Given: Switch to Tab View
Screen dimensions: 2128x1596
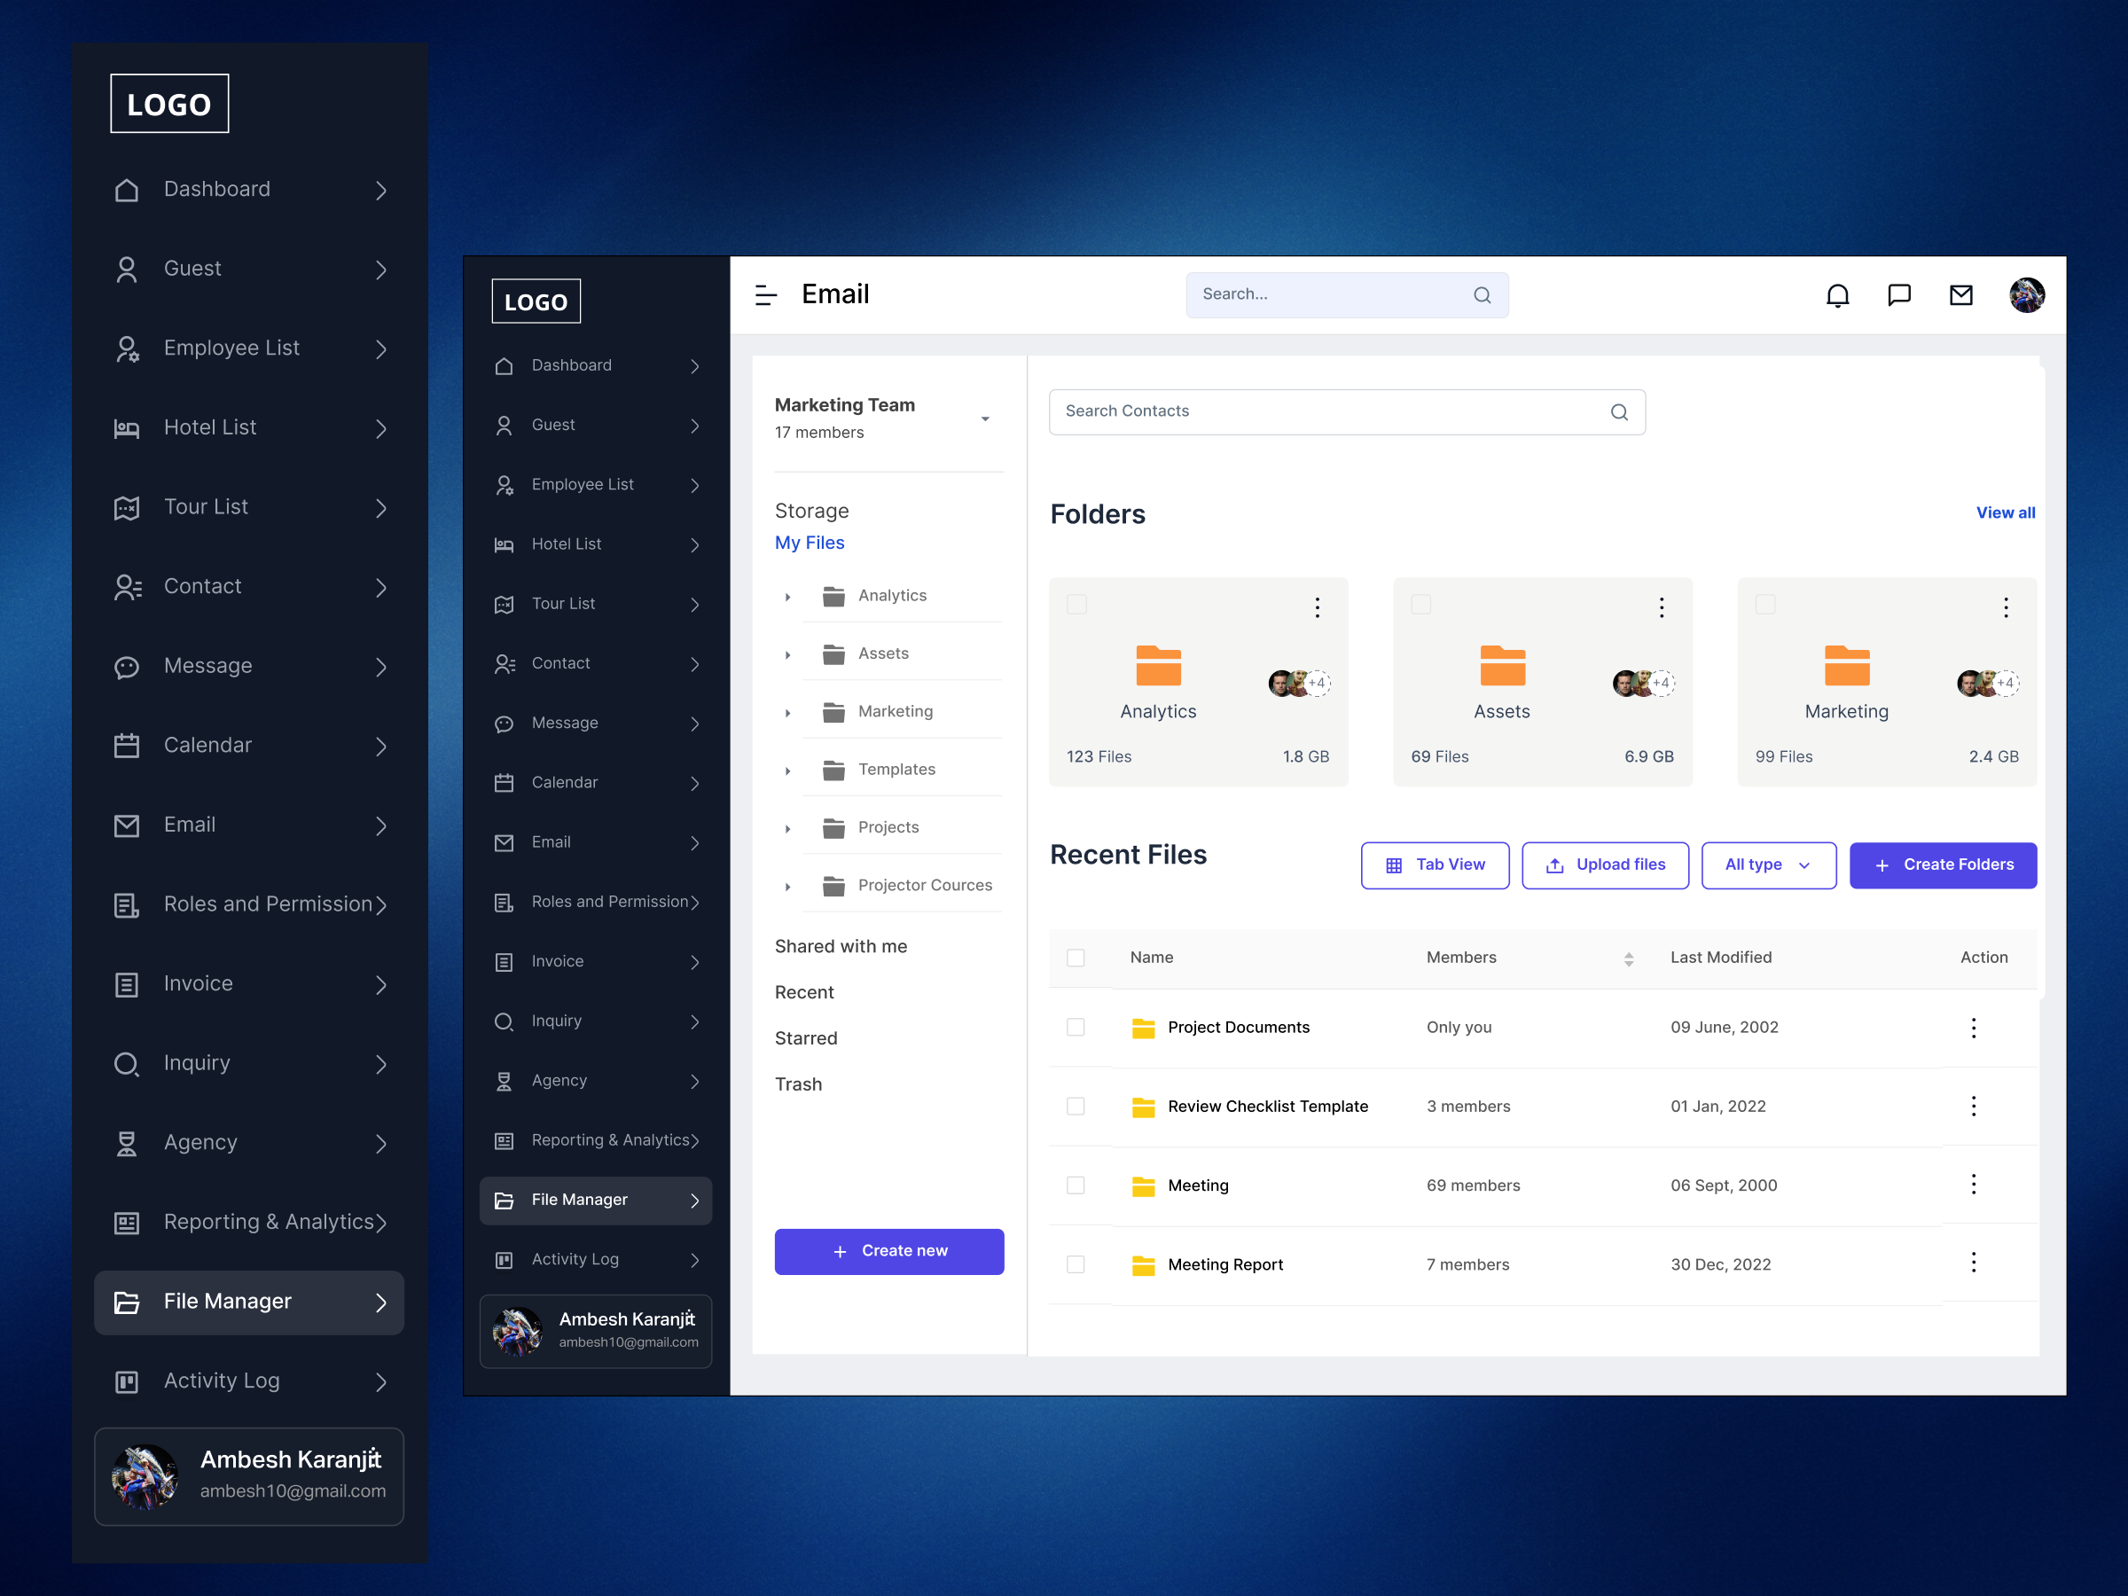Looking at the screenshot, I should coord(1435,865).
